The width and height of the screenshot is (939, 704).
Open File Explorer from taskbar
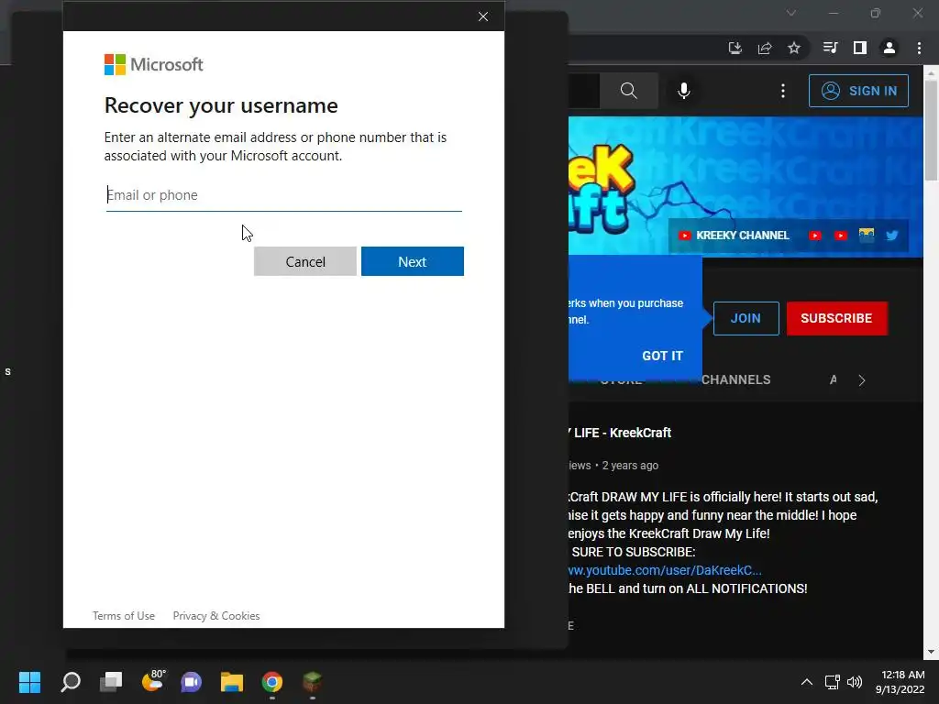coord(232,682)
